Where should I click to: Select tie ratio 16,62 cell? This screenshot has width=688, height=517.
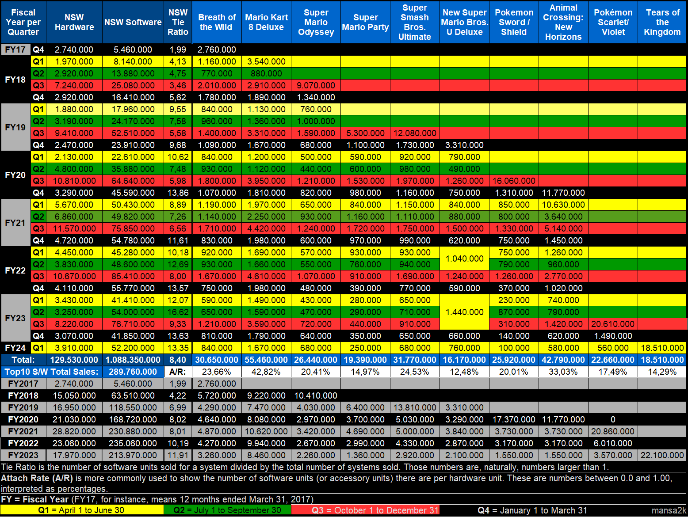[178, 312]
